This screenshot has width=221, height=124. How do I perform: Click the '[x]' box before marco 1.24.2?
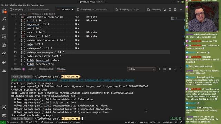tap(23, 32)
